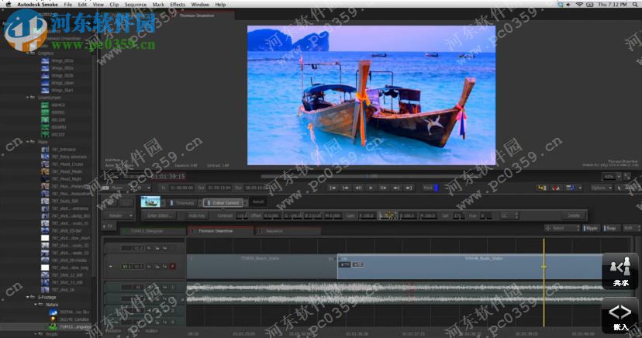Click the Wi-Fi status icon in menu bar

coord(579,5)
